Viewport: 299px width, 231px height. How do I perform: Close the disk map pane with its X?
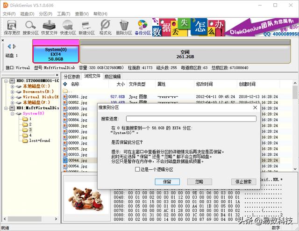[3, 40]
